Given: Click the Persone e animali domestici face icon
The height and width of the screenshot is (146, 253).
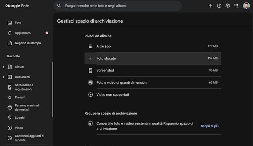Looking at the screenshot, I should coord(10,108).
